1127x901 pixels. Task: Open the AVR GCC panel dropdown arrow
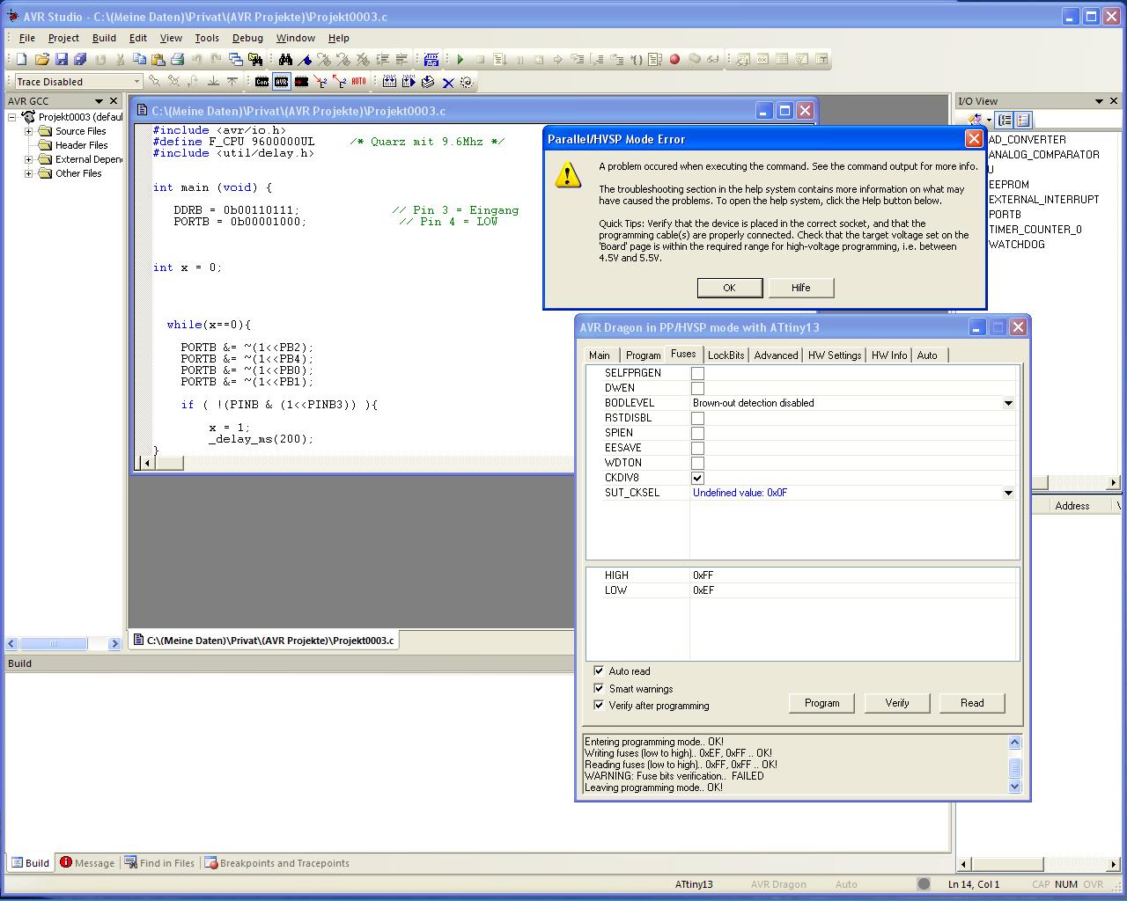click(x=99, y=101)
